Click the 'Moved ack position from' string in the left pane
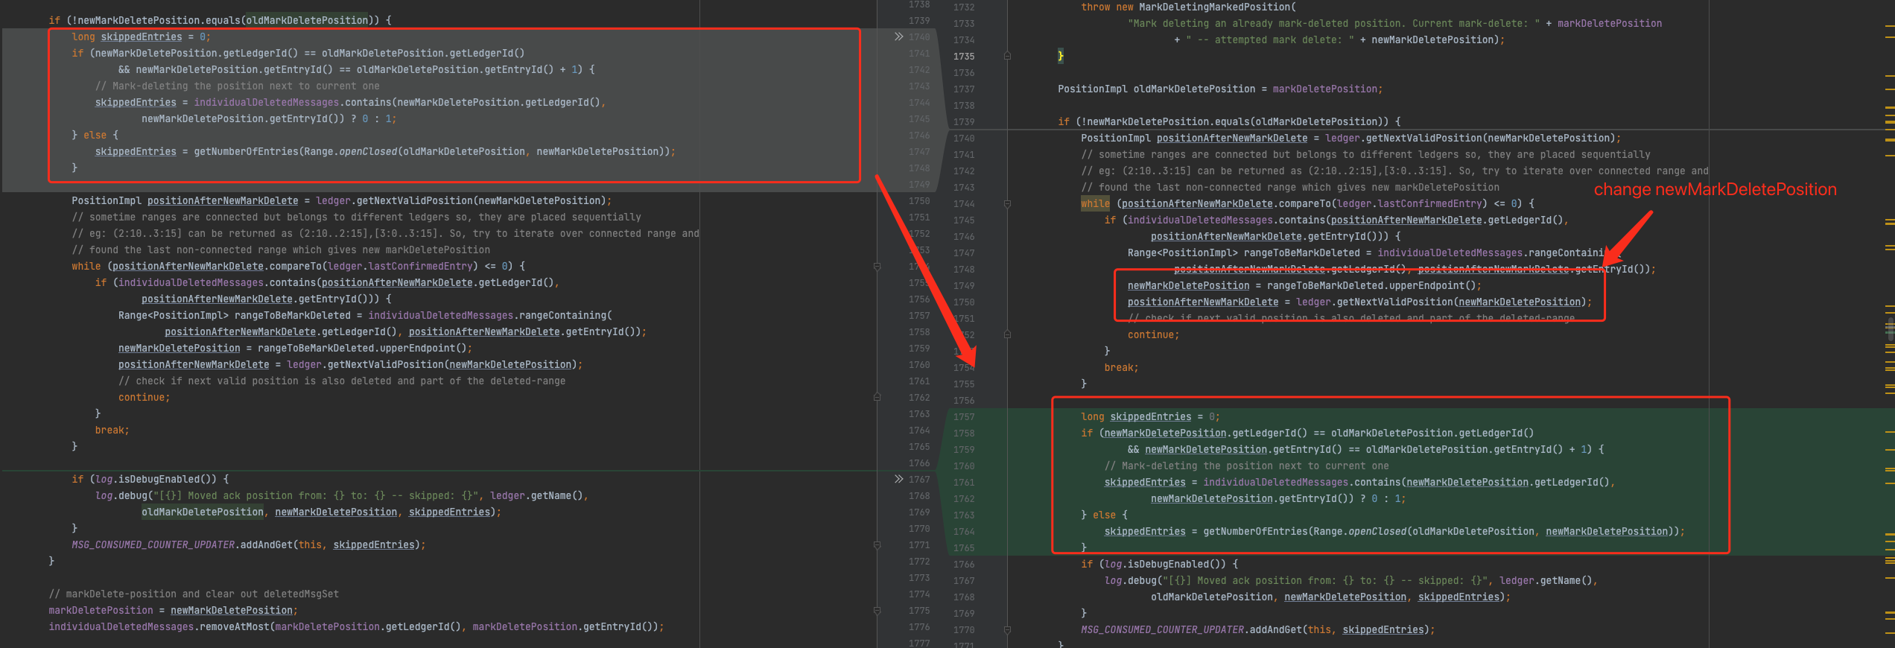The width and height of the screenshot is (1895, 648). tap(315, 495)
